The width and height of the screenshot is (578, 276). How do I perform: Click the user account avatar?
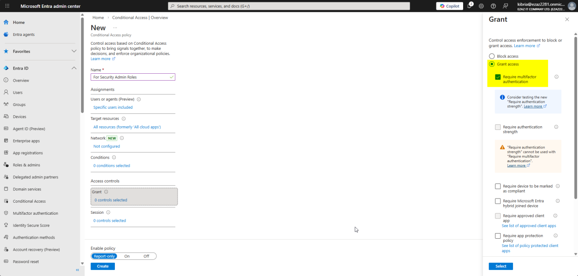click(x=572, y=6)
